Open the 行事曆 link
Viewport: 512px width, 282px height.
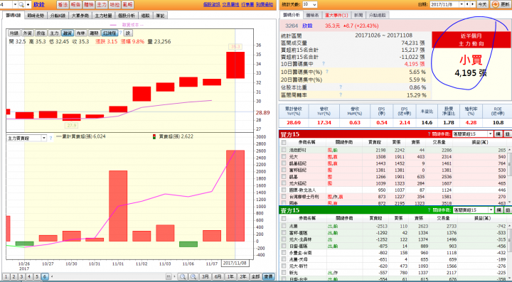tap(248, 4)
